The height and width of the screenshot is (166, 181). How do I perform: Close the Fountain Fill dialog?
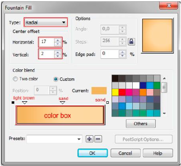(169, 6)
